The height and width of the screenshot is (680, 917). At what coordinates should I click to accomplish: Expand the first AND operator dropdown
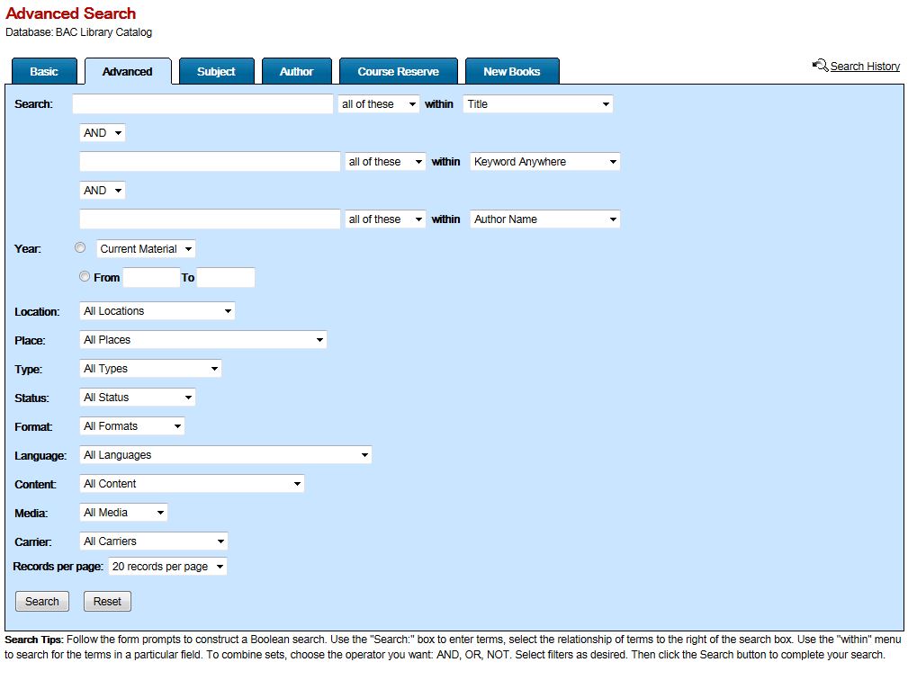[102, 132]
